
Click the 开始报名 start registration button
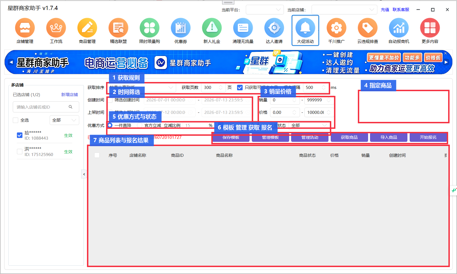[428, 137]
